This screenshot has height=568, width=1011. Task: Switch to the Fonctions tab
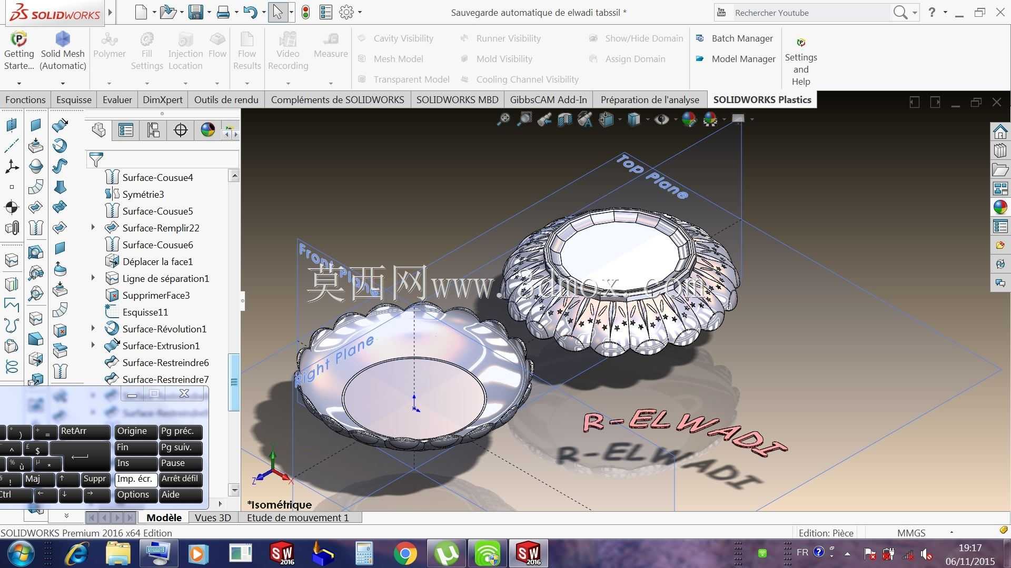(25, 99)
